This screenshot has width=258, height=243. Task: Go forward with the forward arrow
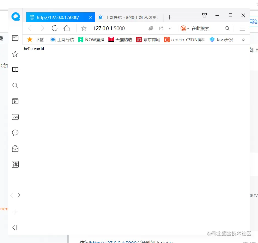42,28
